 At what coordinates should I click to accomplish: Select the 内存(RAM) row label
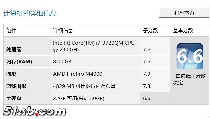click(x=19, y=62)
